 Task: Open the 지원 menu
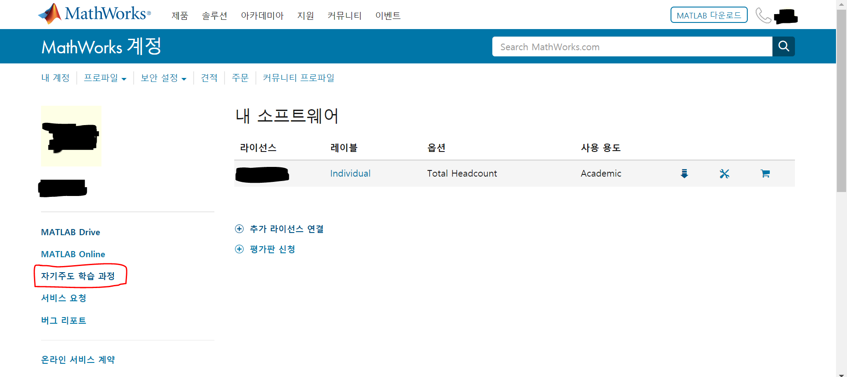306,16
